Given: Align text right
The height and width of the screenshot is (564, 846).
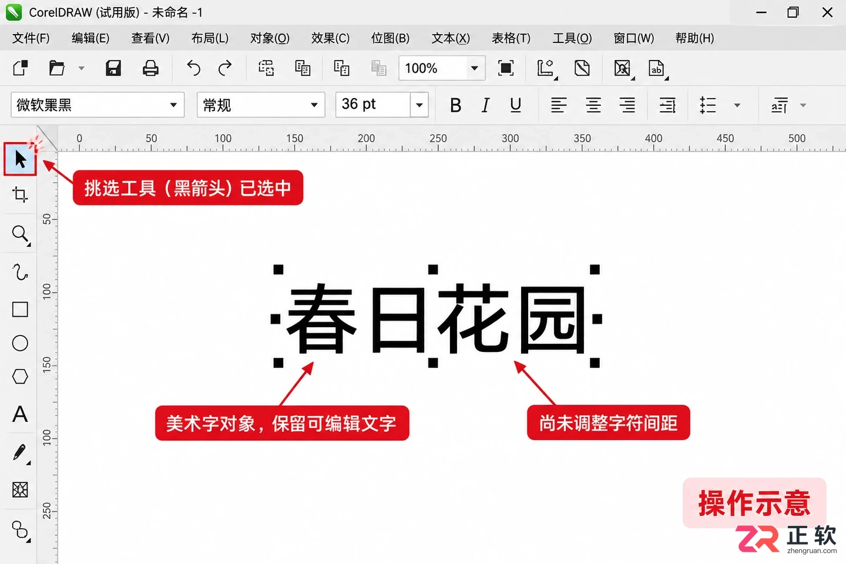Looking at the screenshot, I should [x=627, y=105].
